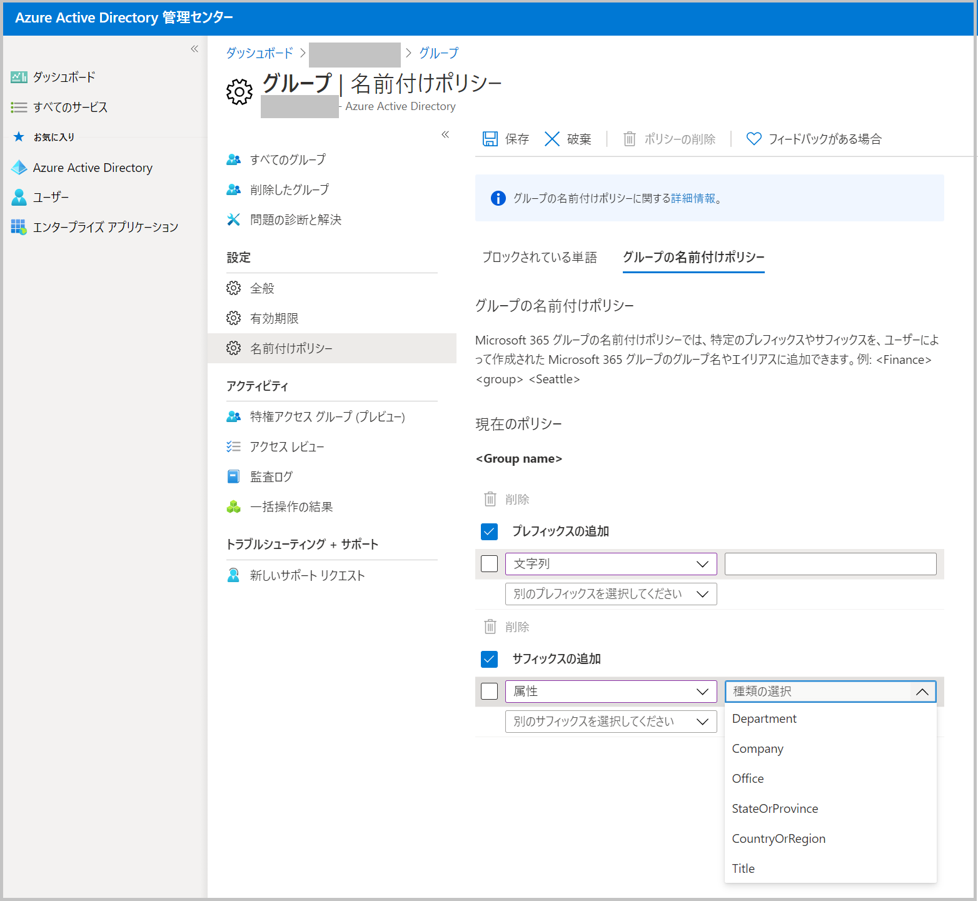Click the prefix string text input
Viewport: 978px width, 901px height.
coord(830,564)
